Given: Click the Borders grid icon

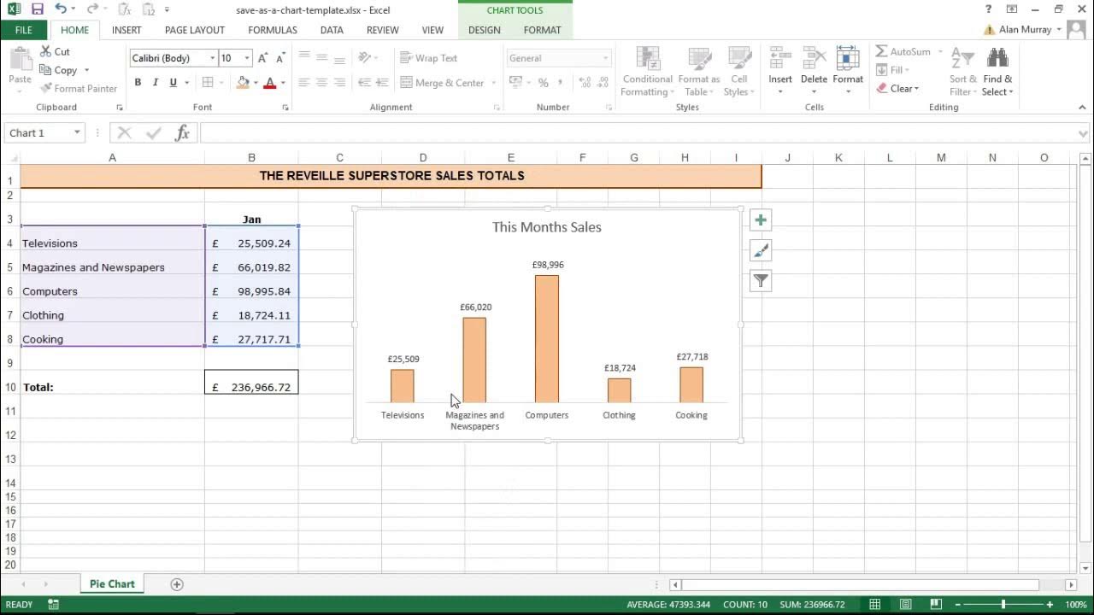Looking at the screenshot, I should (x=208, y=83).
